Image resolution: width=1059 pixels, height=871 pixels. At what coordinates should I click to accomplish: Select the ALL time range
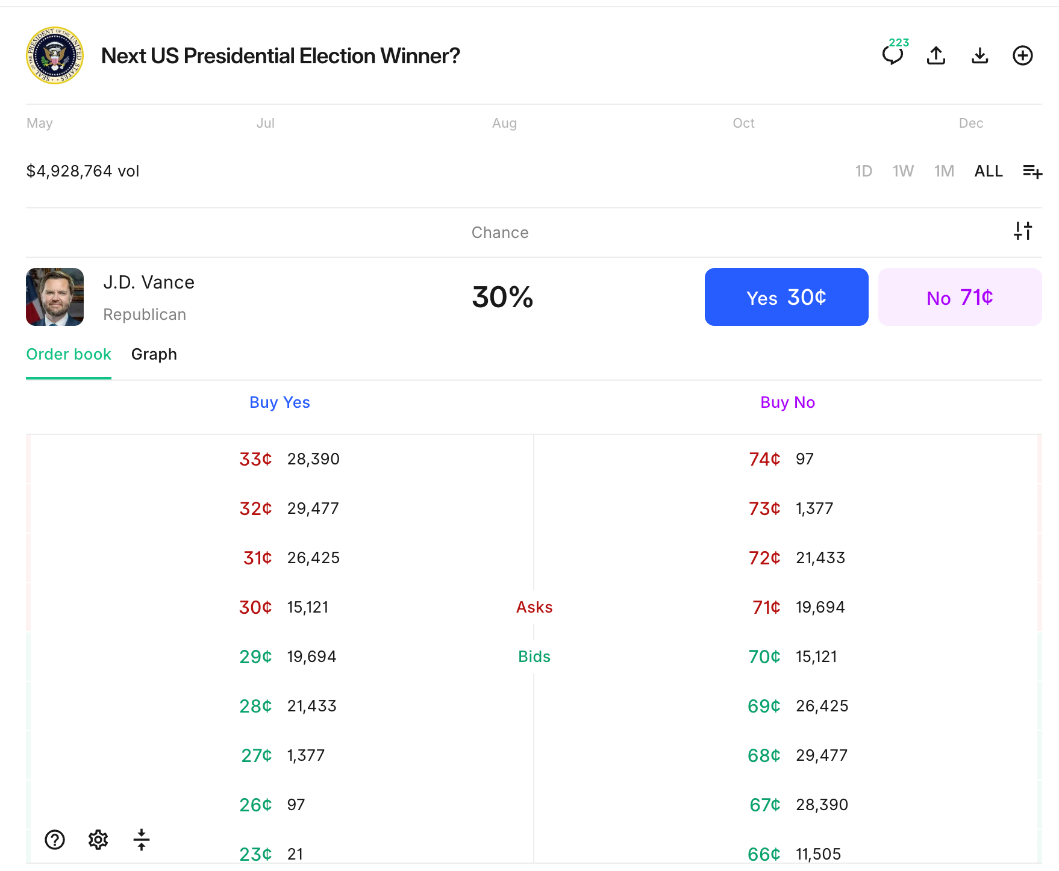click(x=989, y=171)
